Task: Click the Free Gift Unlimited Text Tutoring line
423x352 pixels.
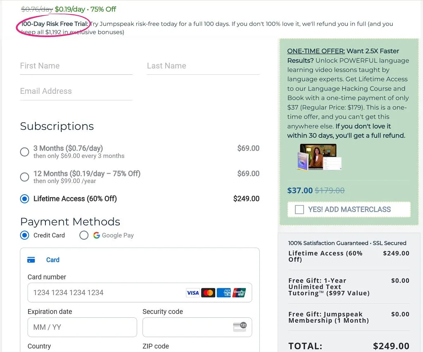Action: (349, 287)
